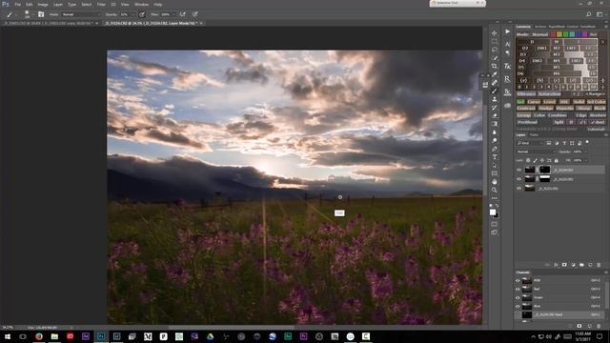The image size is (610, 343).
Task: Hide the bottom layer
Action: 518,189
